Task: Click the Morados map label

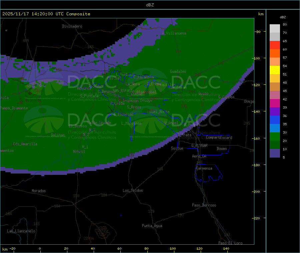Action: 39,191
